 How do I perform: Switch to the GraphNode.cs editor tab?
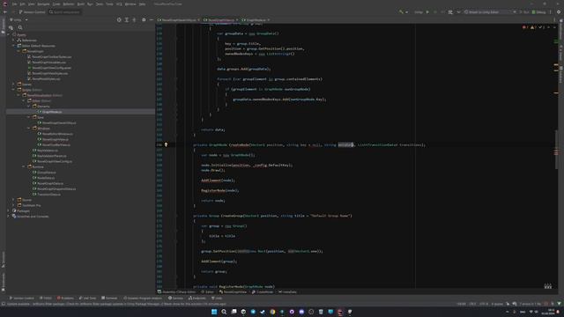click(256, 19)
